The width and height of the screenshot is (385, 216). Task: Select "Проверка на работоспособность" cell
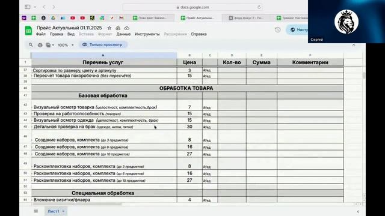click(104, 114)
